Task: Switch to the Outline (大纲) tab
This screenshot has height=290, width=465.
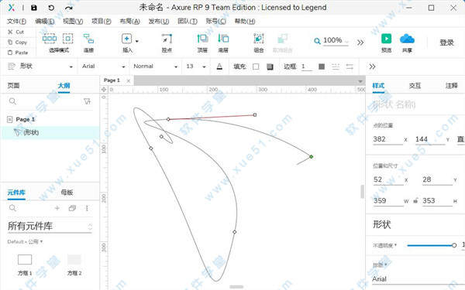Action: coord(64,86)
